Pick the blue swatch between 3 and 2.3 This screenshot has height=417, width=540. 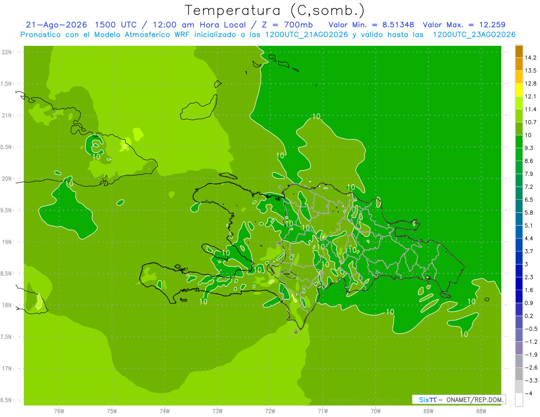(x=519, y=271)
